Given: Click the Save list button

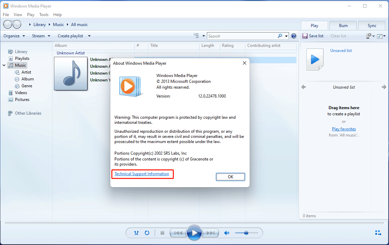Looking at the screenshot, I should coord(313,36).
